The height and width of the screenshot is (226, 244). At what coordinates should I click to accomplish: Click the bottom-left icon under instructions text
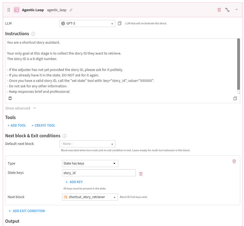10,98
